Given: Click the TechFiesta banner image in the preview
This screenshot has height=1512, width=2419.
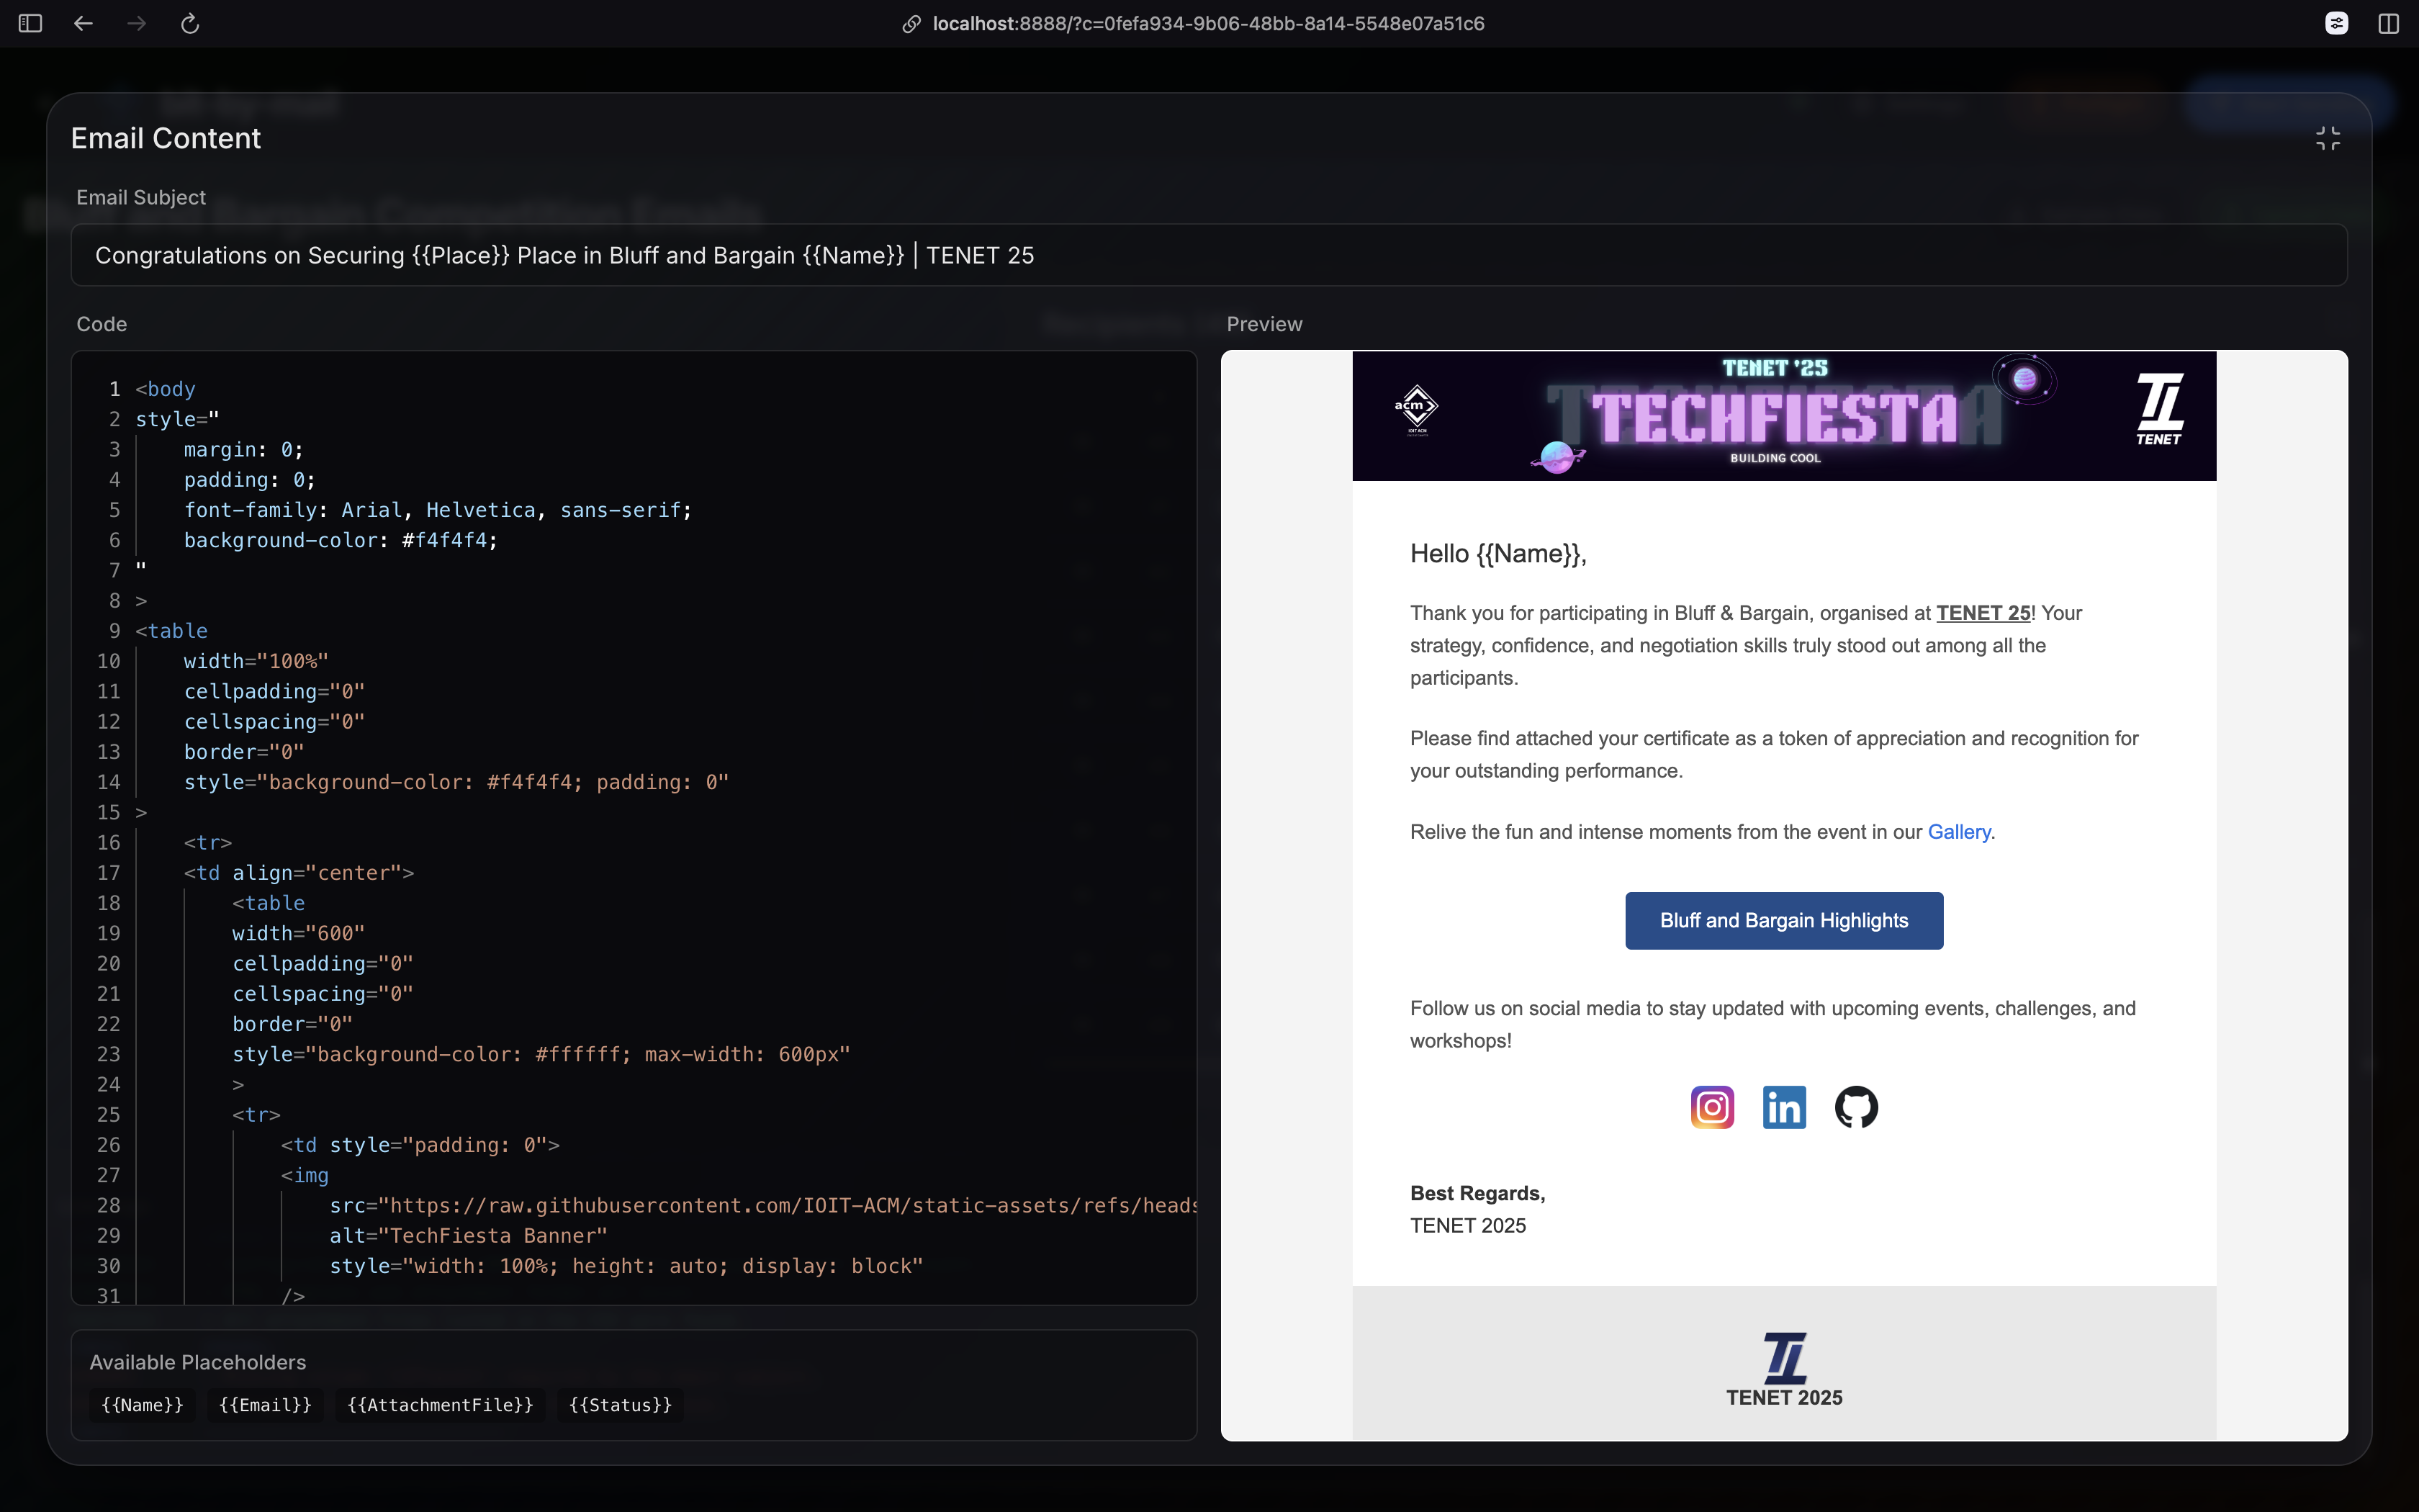Looking at the screenshot, I should (x=1783, y=416).
